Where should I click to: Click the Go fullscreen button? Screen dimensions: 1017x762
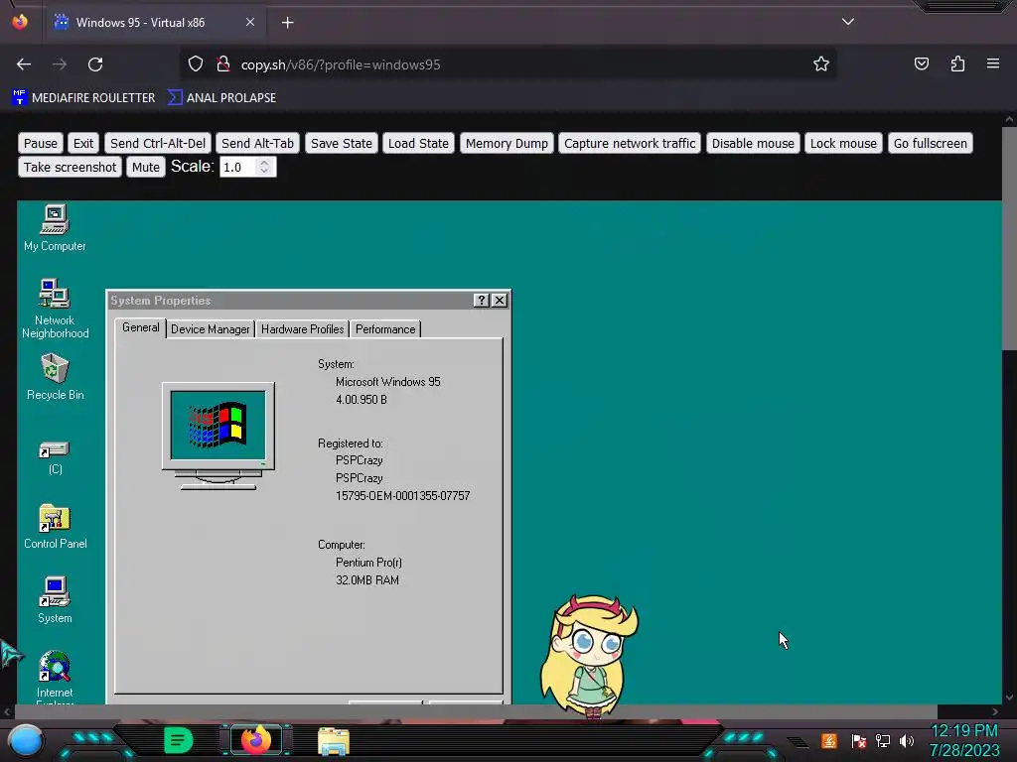[x=930, y=143]
